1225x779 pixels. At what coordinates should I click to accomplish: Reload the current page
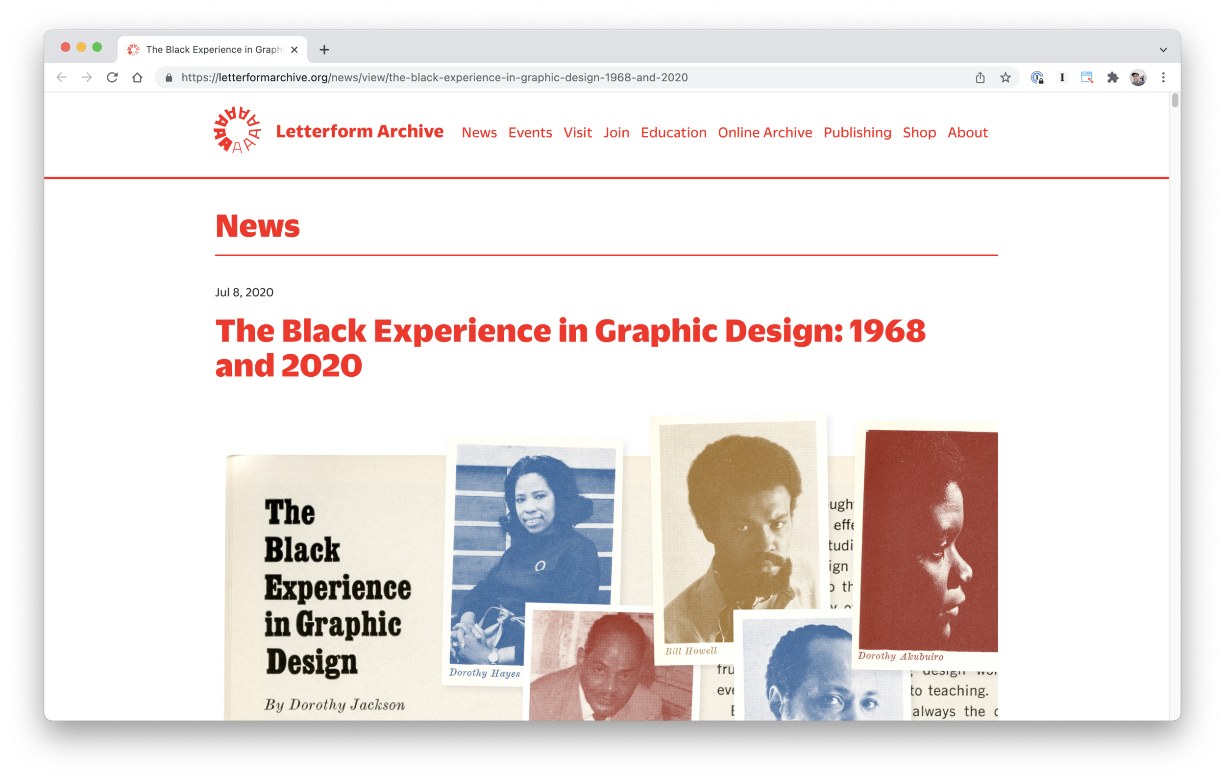tap(112, 77)
